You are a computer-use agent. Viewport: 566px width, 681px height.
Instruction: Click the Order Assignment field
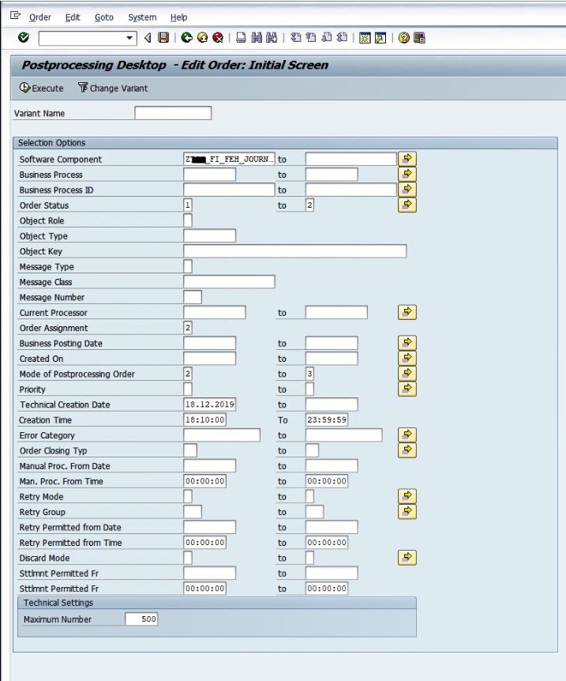[188, 328]
